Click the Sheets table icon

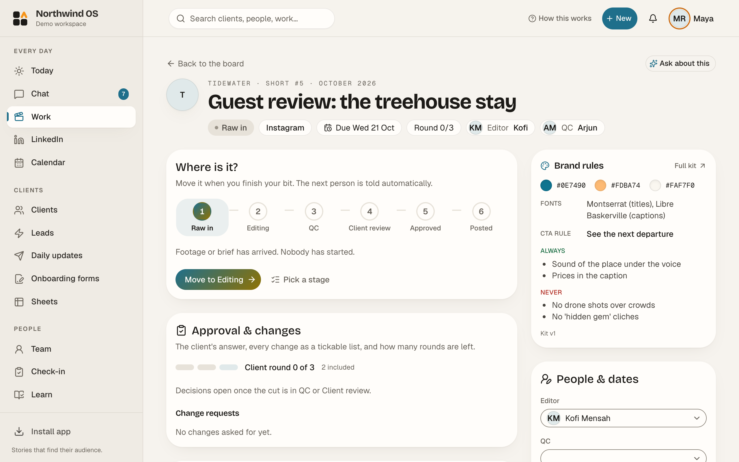19,302
